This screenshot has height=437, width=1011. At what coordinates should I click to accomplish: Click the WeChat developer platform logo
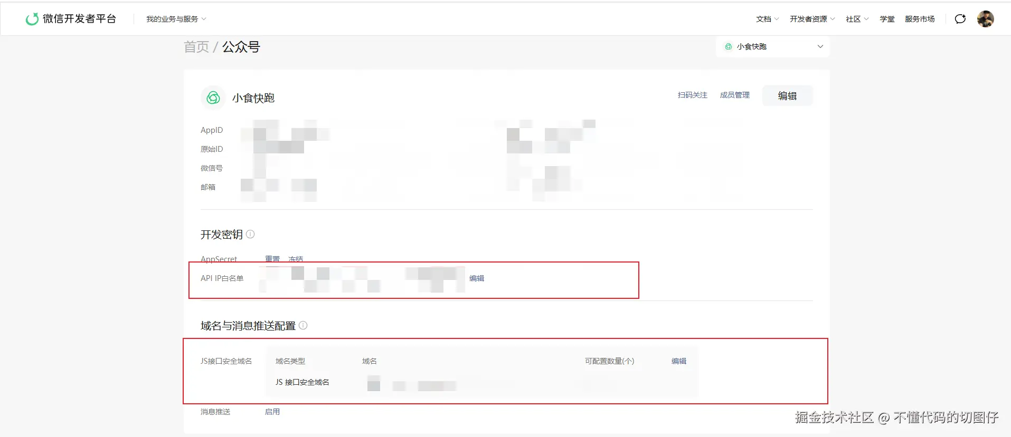pos(71,19)
